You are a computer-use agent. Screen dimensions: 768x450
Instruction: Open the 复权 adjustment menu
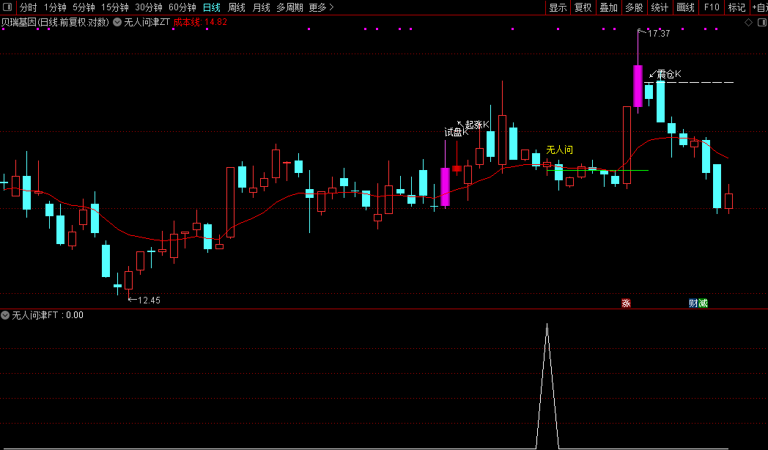583,7
